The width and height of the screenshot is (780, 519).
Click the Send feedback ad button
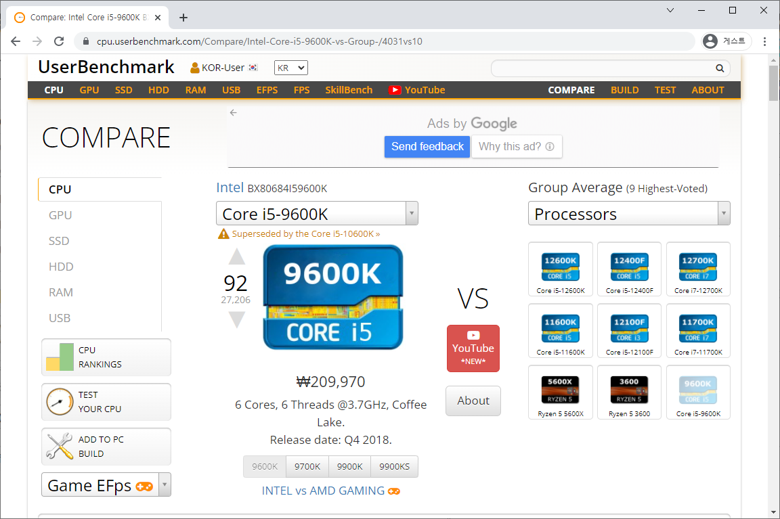427,147
